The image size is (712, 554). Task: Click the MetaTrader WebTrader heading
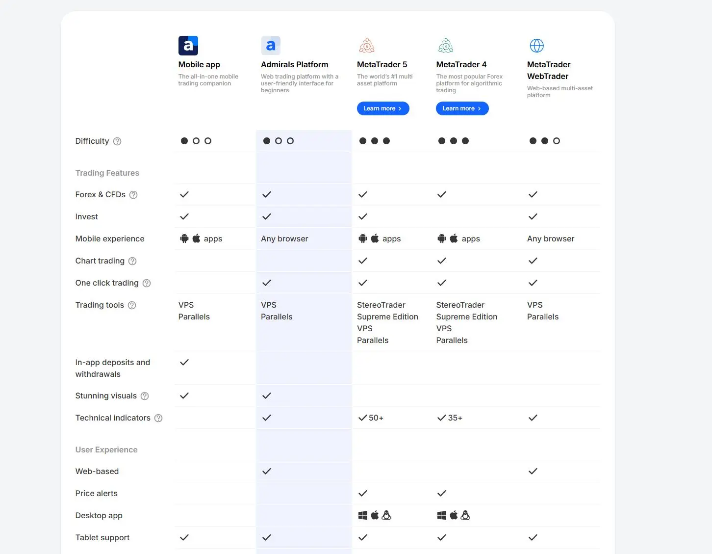[x=549, y=70]
